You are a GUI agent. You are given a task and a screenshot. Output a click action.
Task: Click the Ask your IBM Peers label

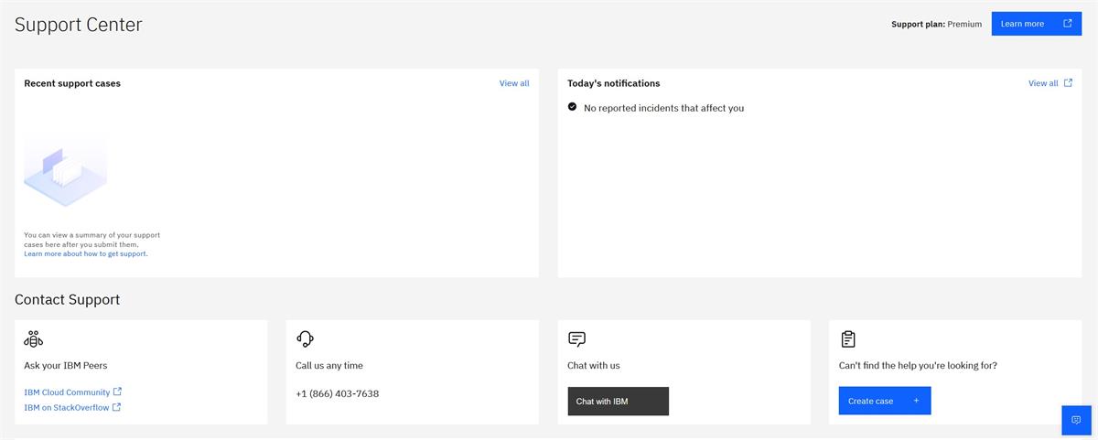[x=65, y=366]
